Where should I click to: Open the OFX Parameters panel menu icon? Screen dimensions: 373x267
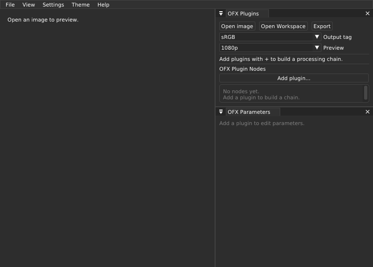pos(221,112)
